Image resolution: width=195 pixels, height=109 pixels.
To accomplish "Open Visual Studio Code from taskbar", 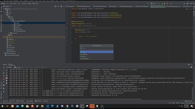I will tap(47, 106).
